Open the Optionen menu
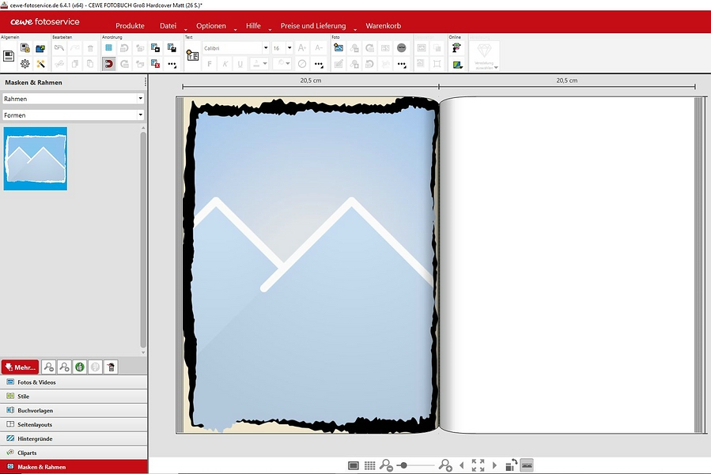Viewport: 711px width, 474px height. [x=211, y=26]
